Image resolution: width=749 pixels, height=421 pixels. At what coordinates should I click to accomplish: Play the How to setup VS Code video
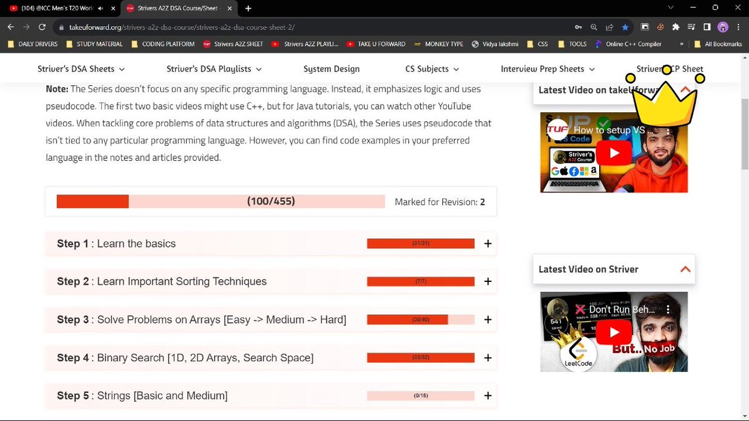coord(614,153)
